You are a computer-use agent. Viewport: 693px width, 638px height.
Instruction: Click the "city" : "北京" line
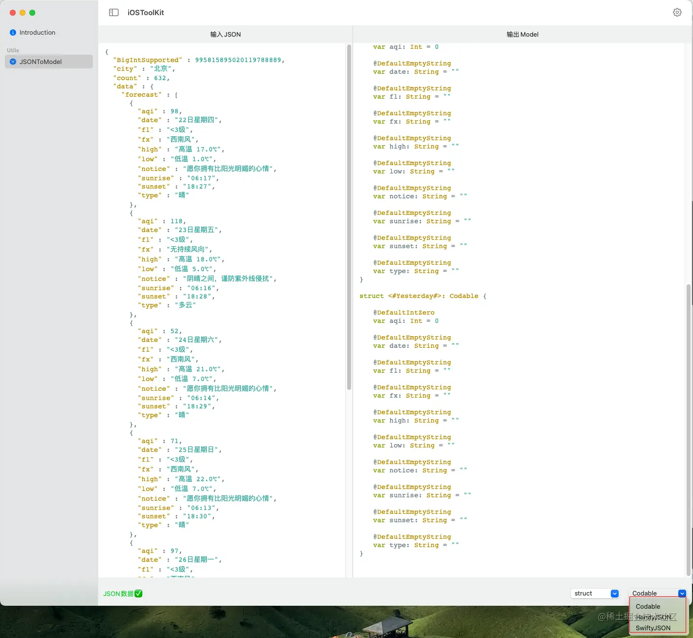tap(144, 69)
